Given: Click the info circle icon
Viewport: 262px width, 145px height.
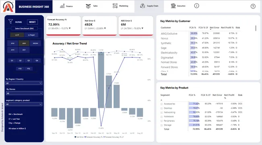Looking at the screenshot, I should coord(197,6).
